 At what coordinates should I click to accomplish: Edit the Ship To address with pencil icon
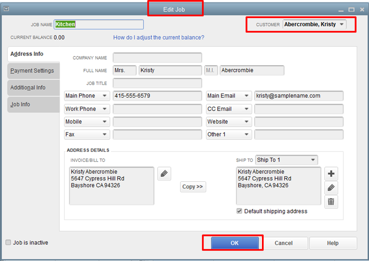(x=331, y=188)
